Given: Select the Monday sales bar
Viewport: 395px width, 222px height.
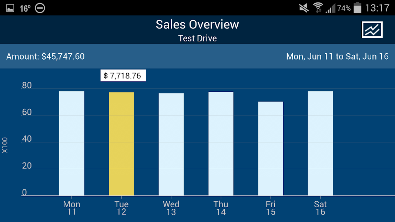Looking at the screenshot, I should coord(71,143).
